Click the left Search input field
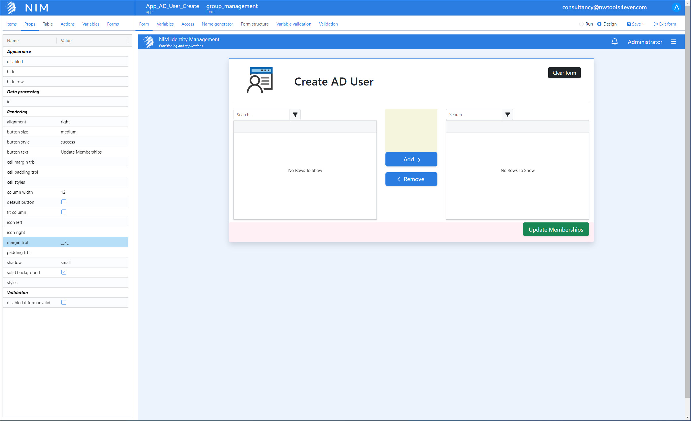The image size is (691, 421). click(x=261, y=115)
